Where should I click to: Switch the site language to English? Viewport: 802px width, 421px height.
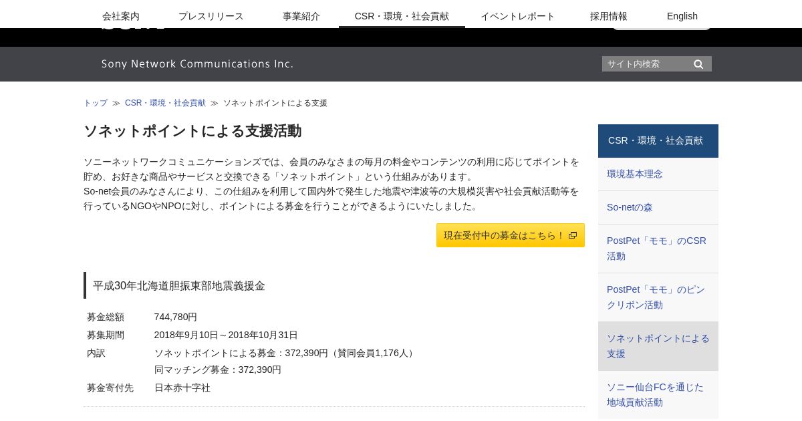pyautogui.click(x=682, y=16)
